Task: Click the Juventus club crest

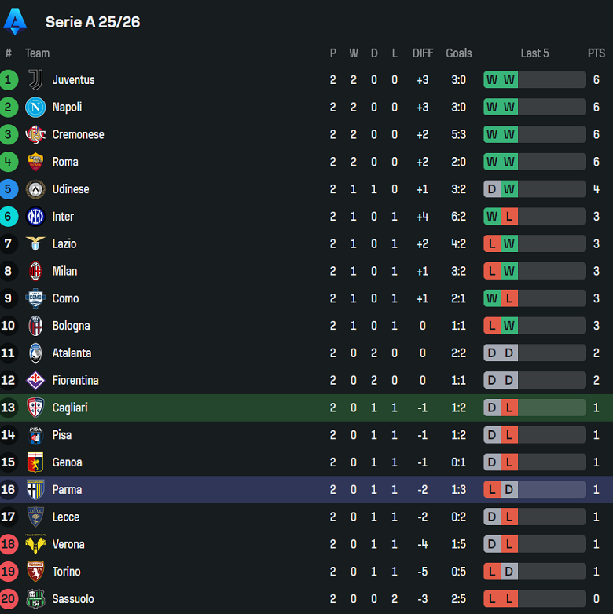Action: click(x=35, y=80)
